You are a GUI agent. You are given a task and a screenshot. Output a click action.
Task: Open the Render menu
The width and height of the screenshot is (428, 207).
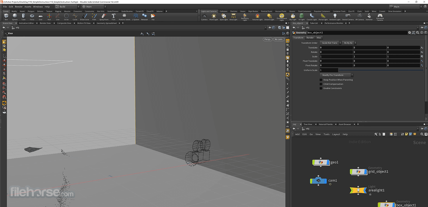[x=19, y=7]
